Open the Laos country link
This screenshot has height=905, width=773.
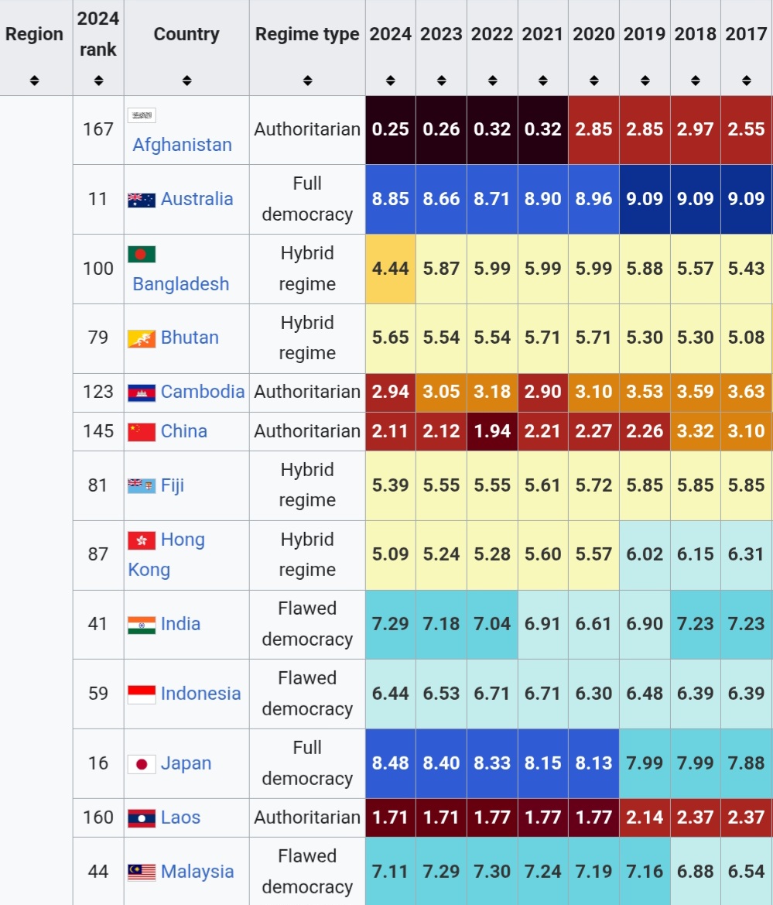pyautogui.click(x=180, y=818)
